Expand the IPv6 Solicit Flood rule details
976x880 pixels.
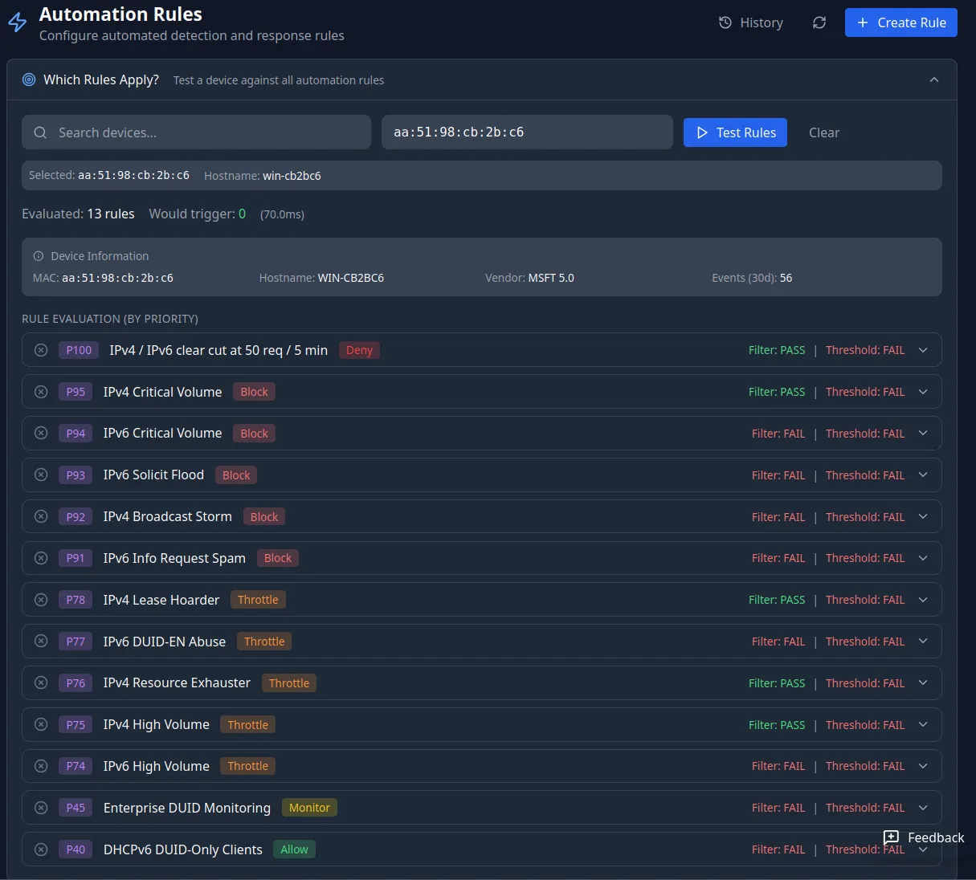923,475
